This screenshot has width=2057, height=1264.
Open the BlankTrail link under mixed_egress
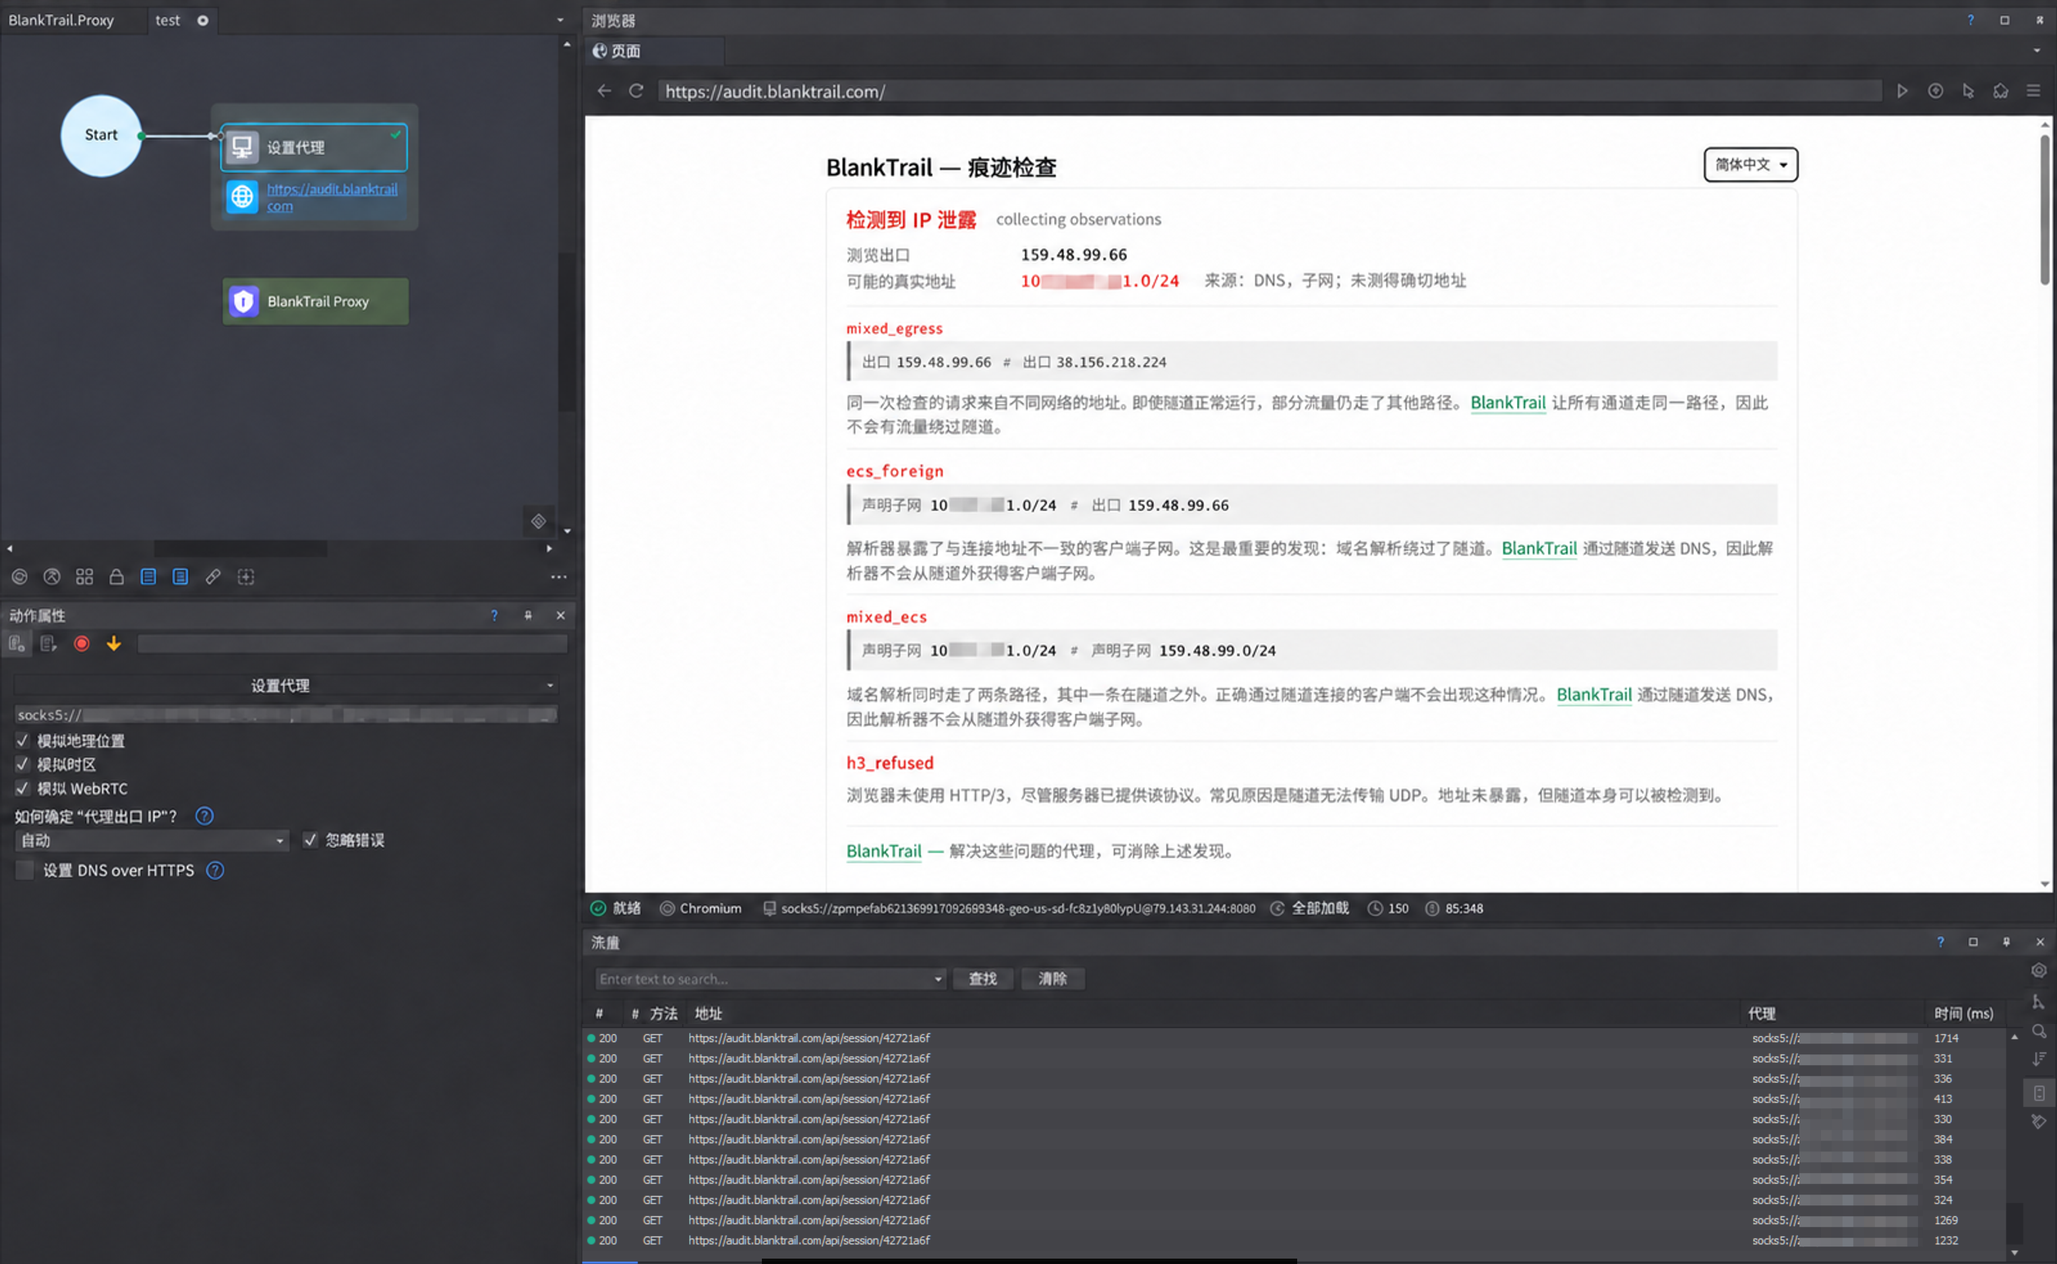1508,403
